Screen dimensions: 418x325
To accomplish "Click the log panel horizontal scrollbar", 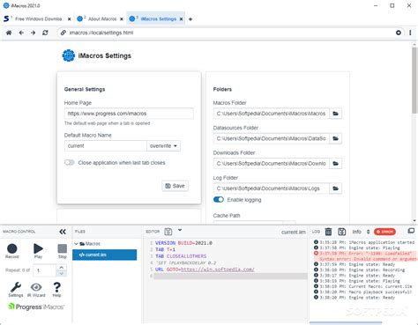I will (346, 323).
